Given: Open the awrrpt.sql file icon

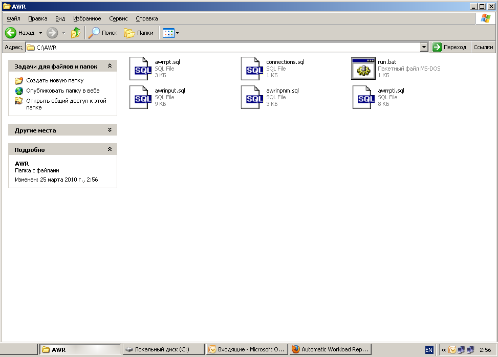Looking at the screenshot, I should [140, 69].
